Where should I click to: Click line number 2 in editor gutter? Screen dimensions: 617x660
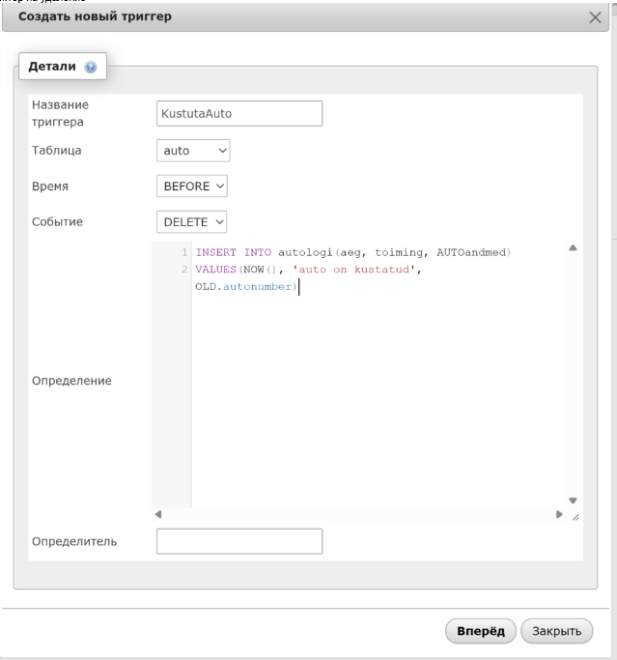[183, 269]
